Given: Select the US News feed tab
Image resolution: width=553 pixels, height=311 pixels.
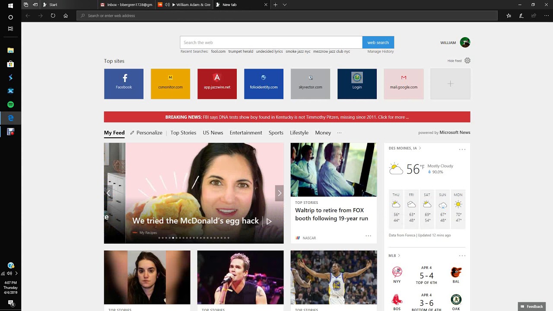Looking at the screenshot, I should [x=213, y=133].
